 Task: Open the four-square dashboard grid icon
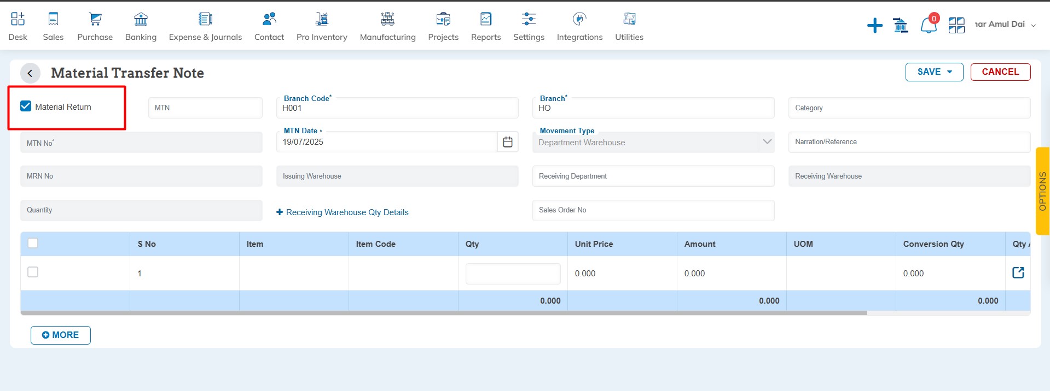coord(956,25)
